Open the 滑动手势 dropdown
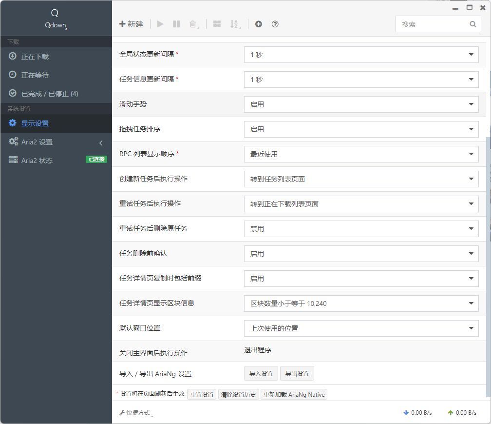The height and width of the screenshot is (424, 491). [361, 104]
